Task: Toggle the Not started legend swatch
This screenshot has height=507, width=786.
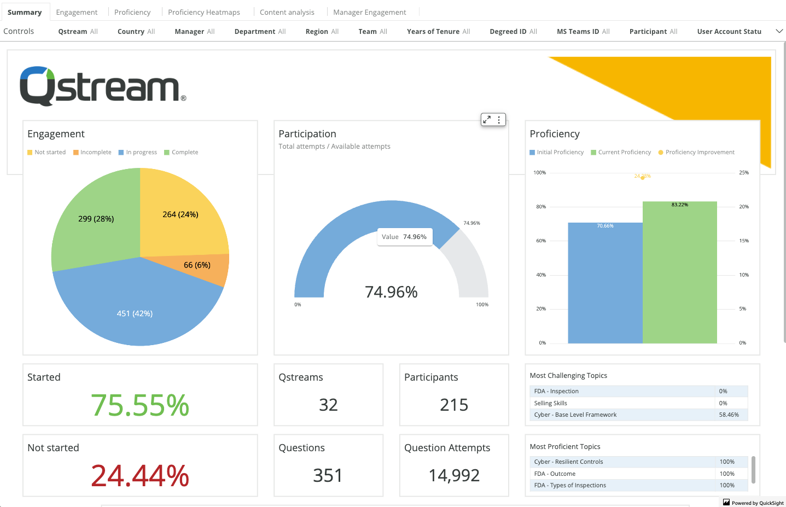Action: (x=30, y=153)
